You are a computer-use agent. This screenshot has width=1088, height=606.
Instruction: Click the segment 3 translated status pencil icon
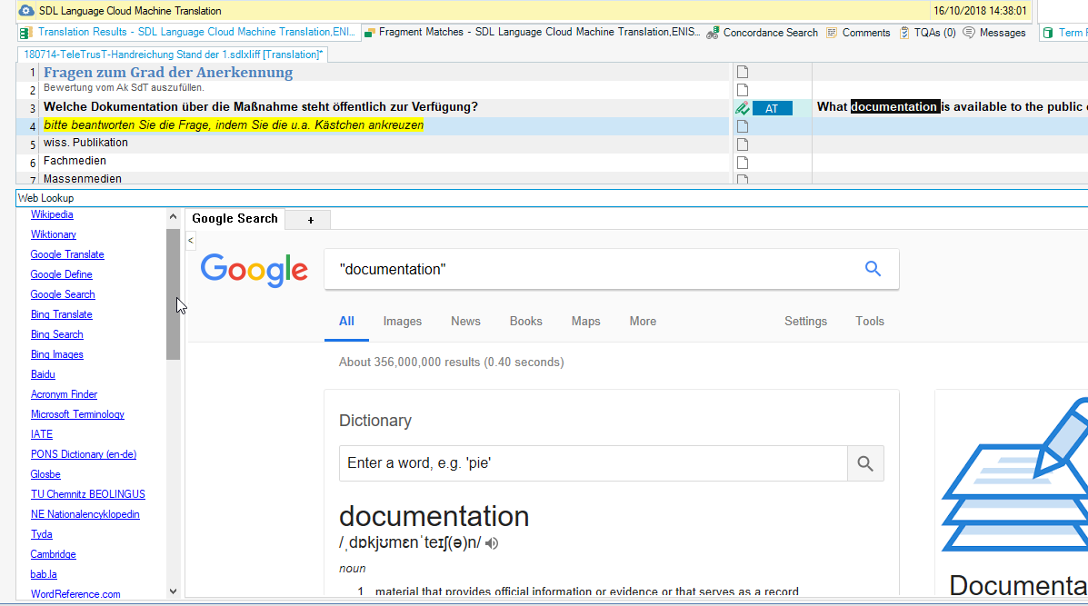(742, 108)
